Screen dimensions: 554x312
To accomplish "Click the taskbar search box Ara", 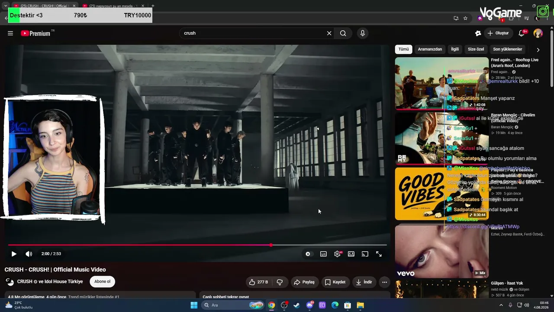I will click(x=233, y=305).
